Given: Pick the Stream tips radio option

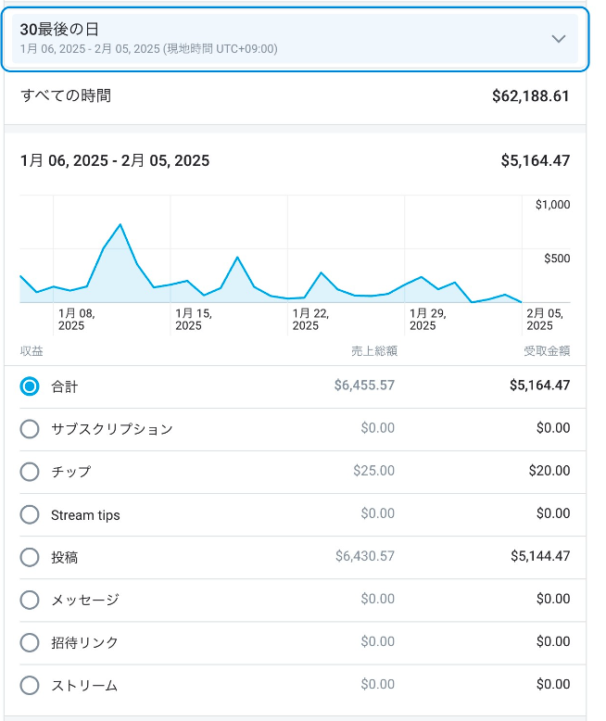Looking at the screenshot, I should [x=30, y=514].
